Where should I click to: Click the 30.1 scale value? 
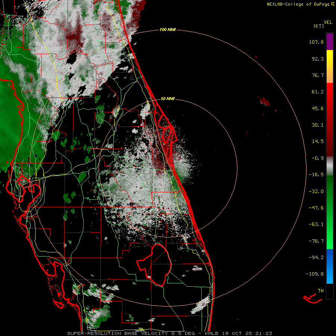tap(318, 125)
